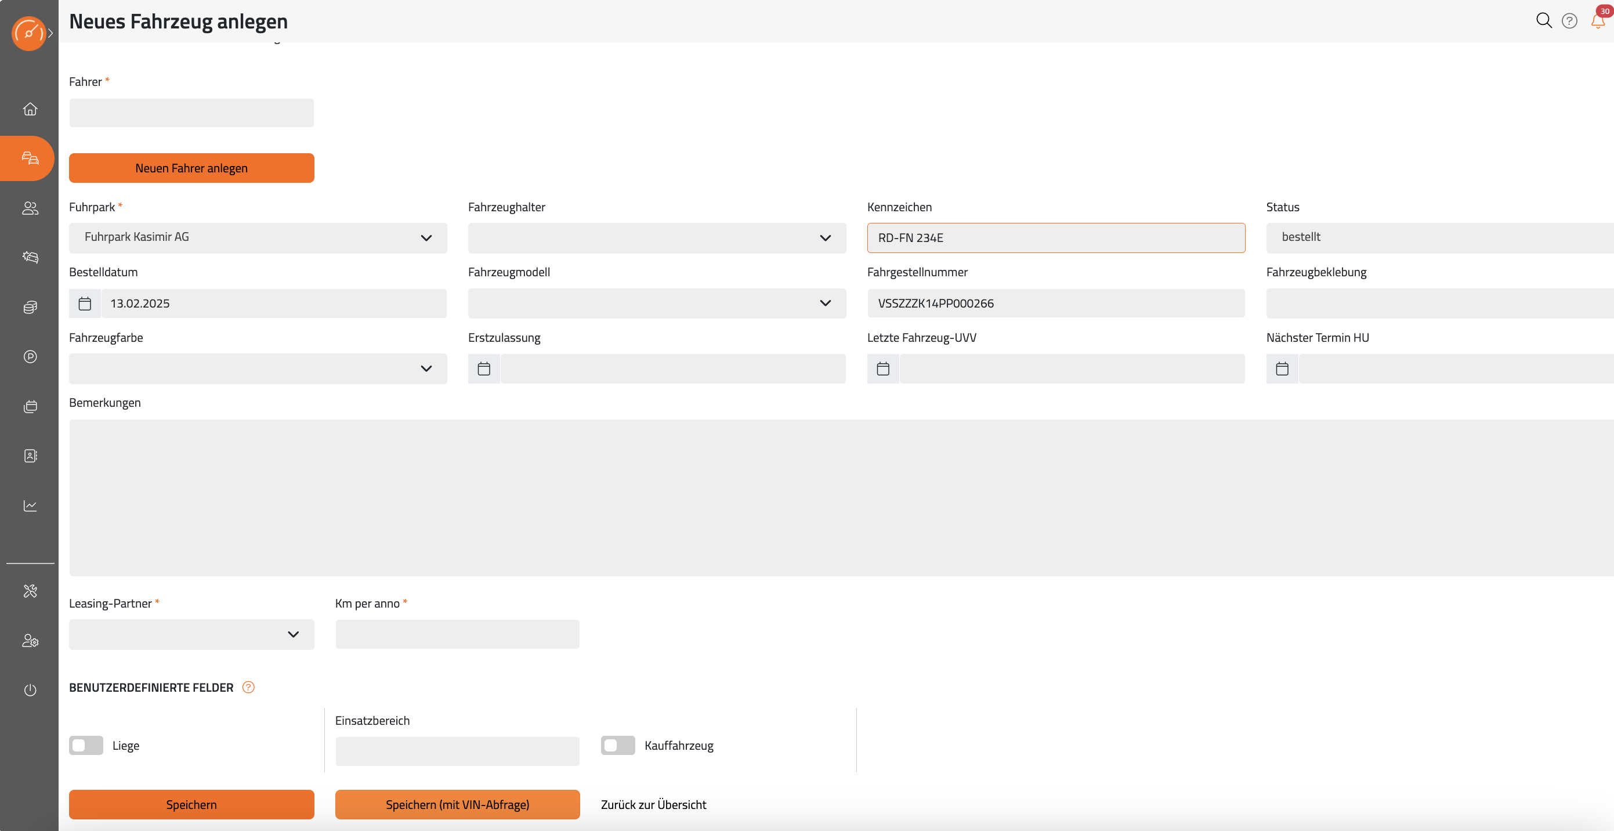The width and height of the screenshot is (1614, 831).
Task: Open the Letzte Fahrzeug-UVV calendar icon
Action: [883, 368]
